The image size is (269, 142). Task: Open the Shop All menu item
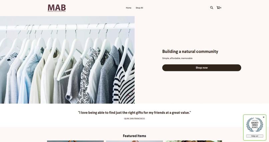tap(139, 8)
